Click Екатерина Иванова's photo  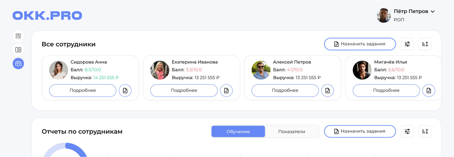[x=160, y=70]
